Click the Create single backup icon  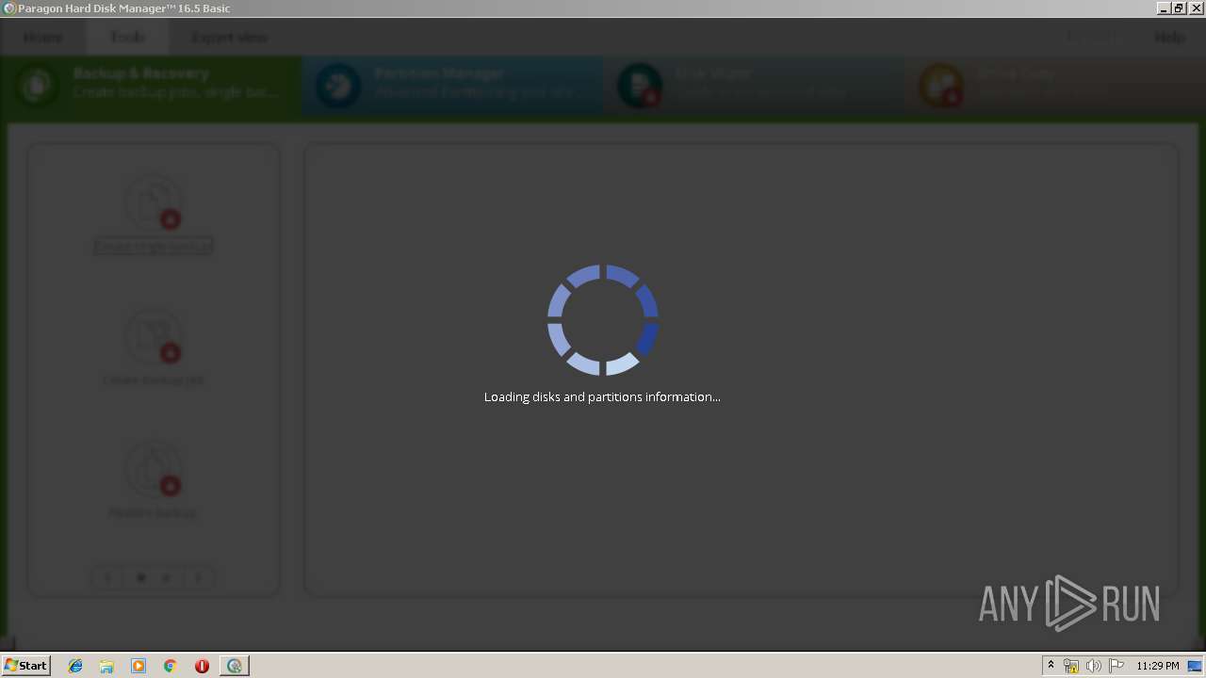click(153, 202)
